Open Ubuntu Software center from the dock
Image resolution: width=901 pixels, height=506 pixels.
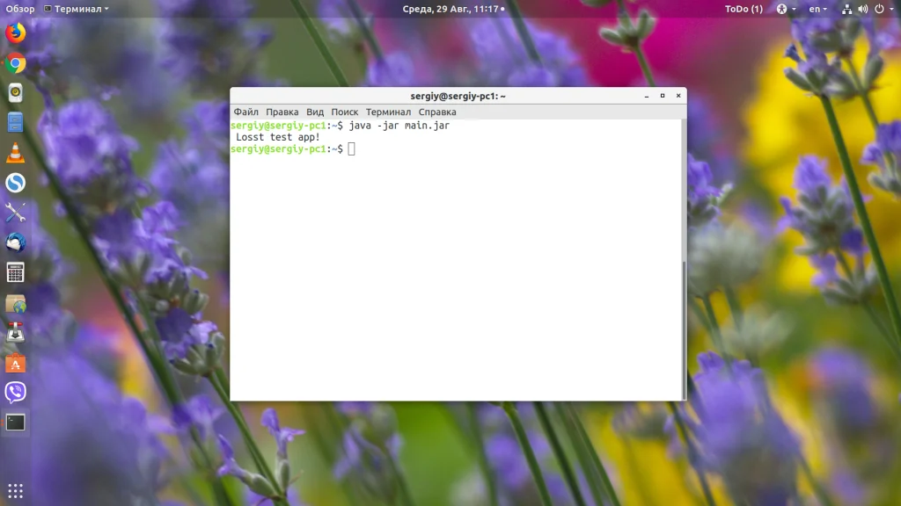pos(16,363)
